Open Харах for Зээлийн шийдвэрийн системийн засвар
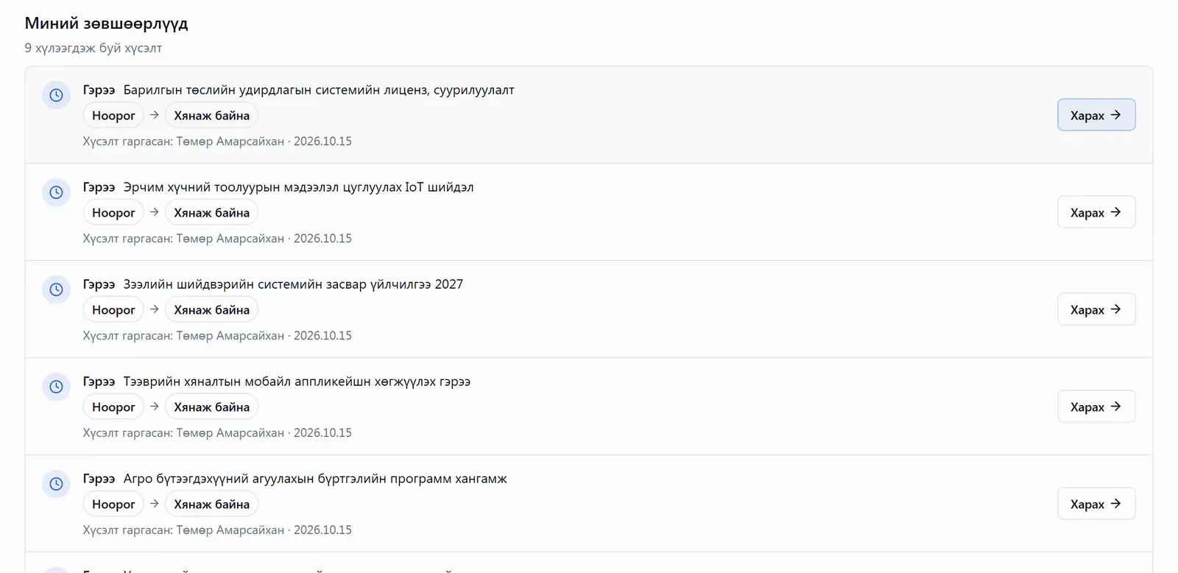1178x573 pixels. pyautogui.click(x=1096, y=309)
